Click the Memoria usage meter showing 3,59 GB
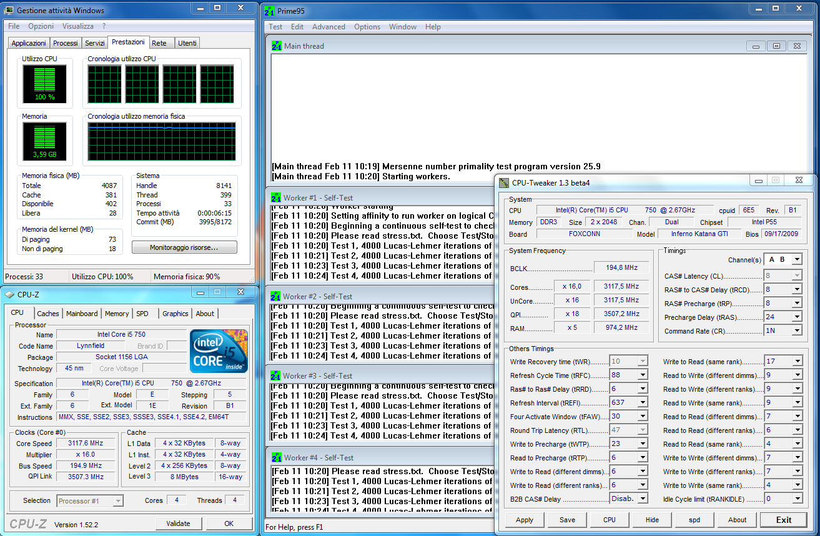820x536 pixels. [x=44, y=141]
